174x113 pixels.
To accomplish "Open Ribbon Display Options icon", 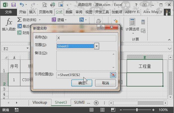I will pos(144,5).
